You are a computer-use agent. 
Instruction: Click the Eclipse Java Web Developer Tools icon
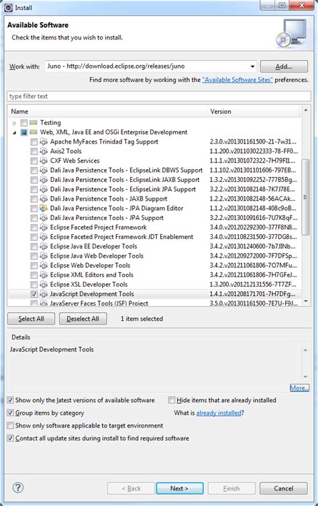click(44, 256)
